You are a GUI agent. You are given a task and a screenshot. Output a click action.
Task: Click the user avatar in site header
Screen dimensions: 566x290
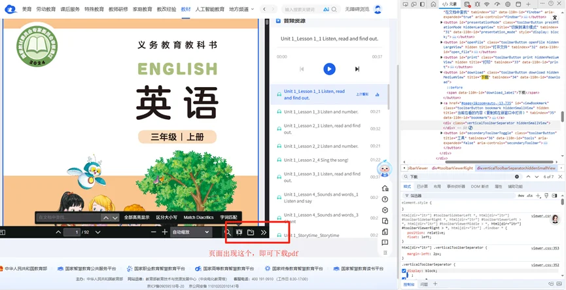(378, 9)
